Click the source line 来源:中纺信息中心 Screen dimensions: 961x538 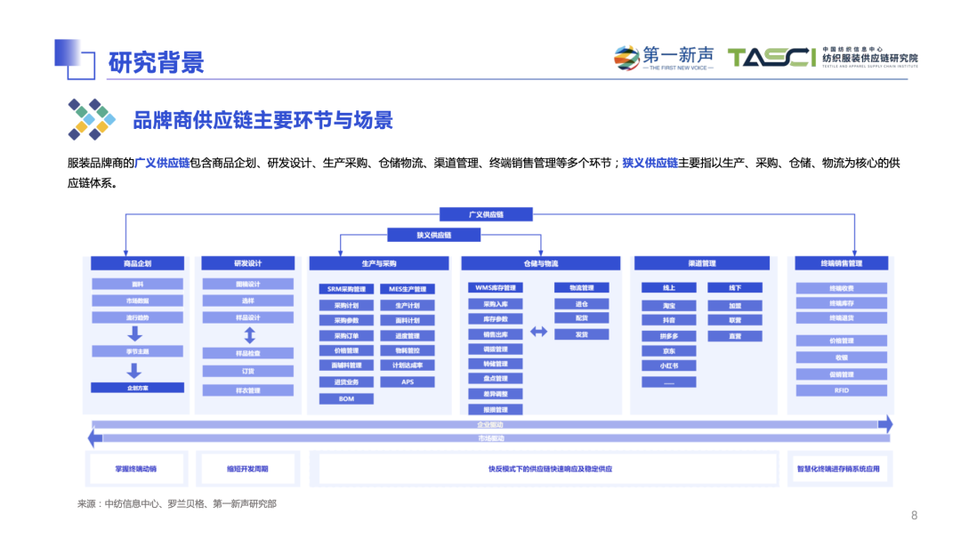click(176, 503)
